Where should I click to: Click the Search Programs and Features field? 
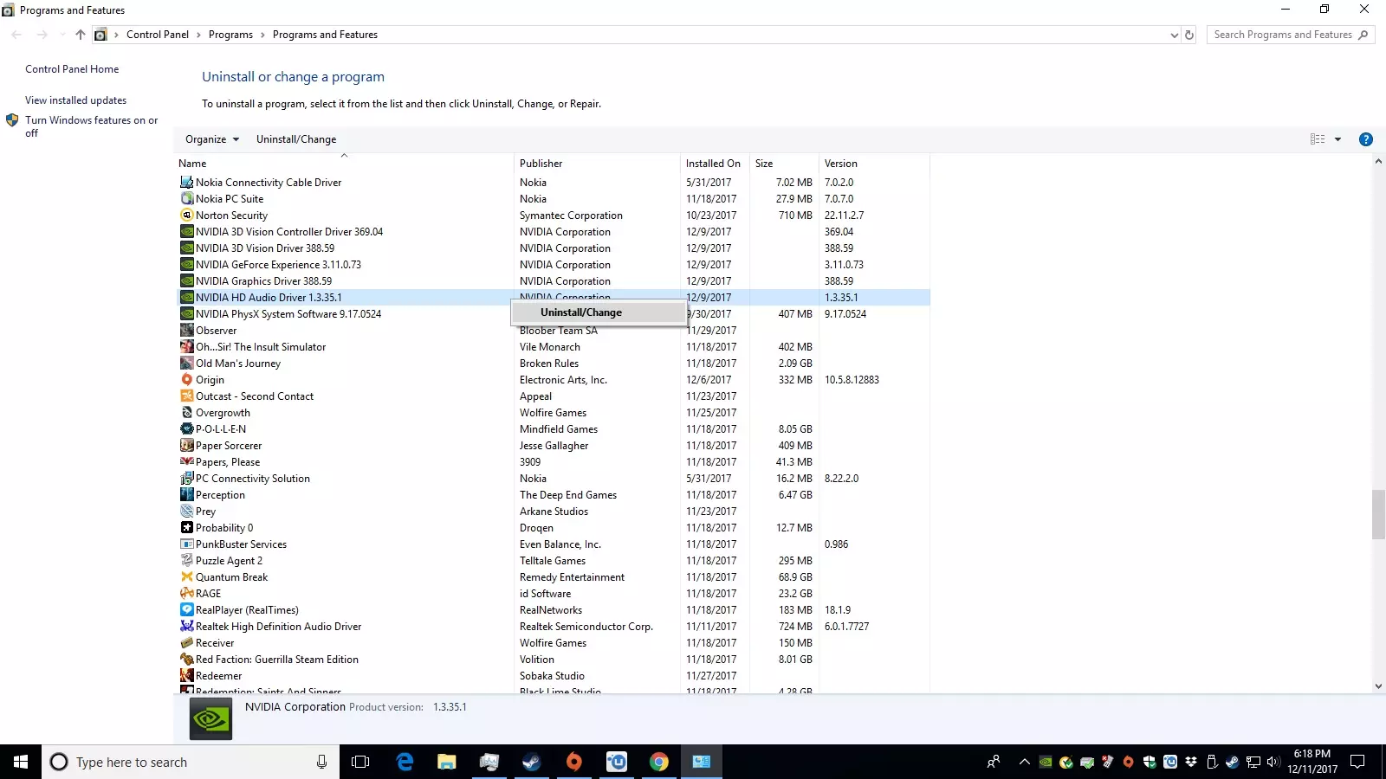coord(1282,35)
